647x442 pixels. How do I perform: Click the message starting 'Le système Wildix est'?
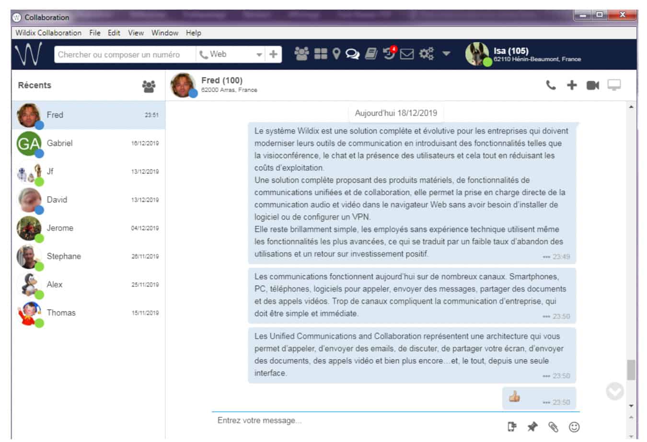pos(412,192)
